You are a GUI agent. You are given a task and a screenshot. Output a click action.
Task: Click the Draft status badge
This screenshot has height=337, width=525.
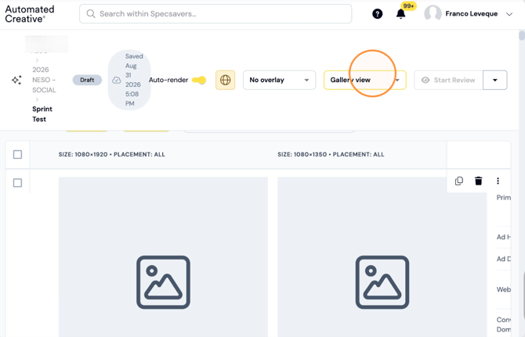(x=87, y=80)
